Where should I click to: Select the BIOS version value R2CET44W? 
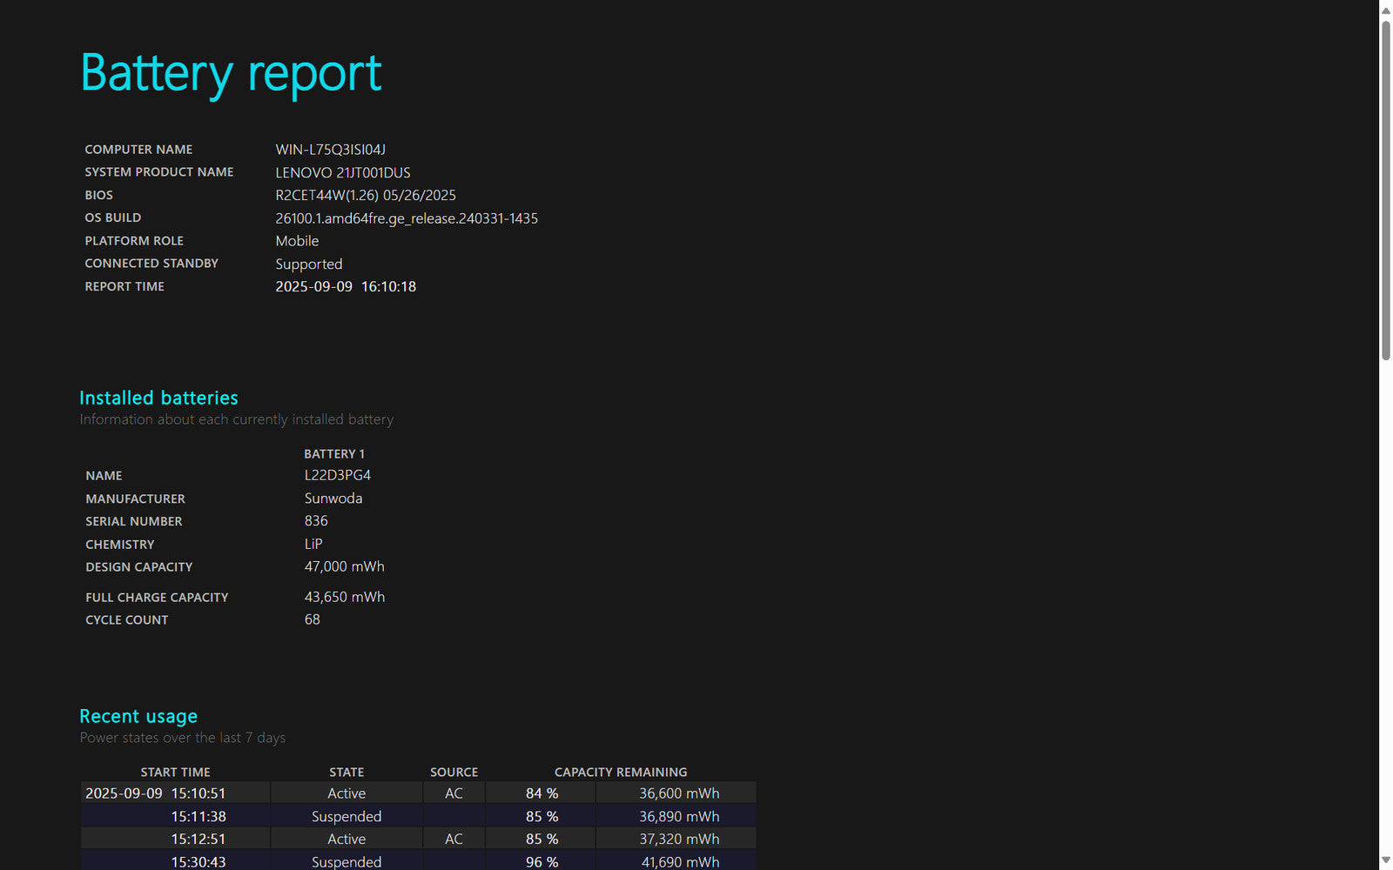[365, 196]
